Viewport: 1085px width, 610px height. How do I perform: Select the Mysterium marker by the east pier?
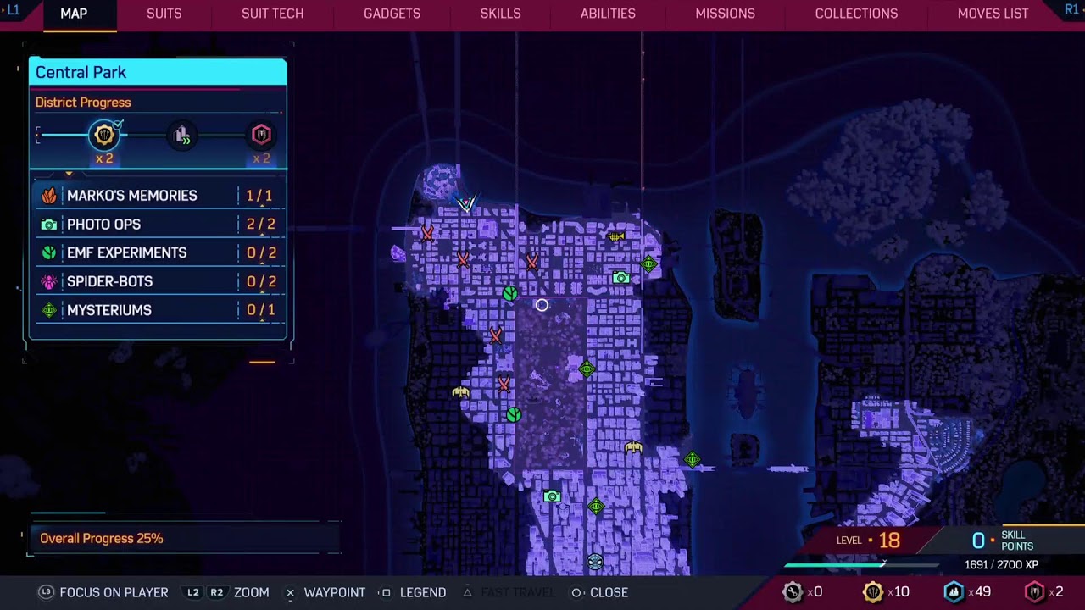(693, 459)
